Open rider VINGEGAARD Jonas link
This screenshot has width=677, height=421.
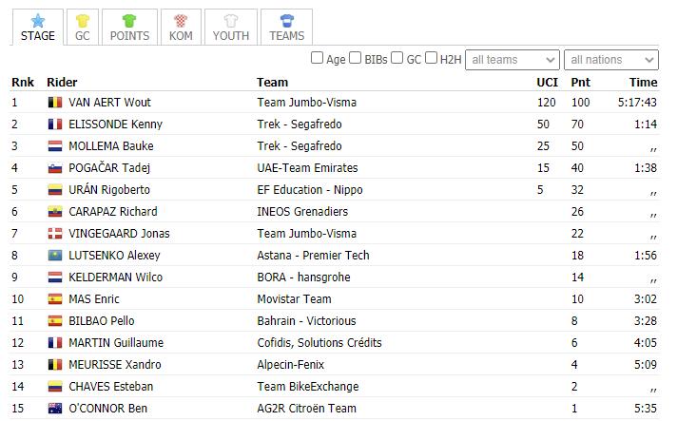click(119, 234)
